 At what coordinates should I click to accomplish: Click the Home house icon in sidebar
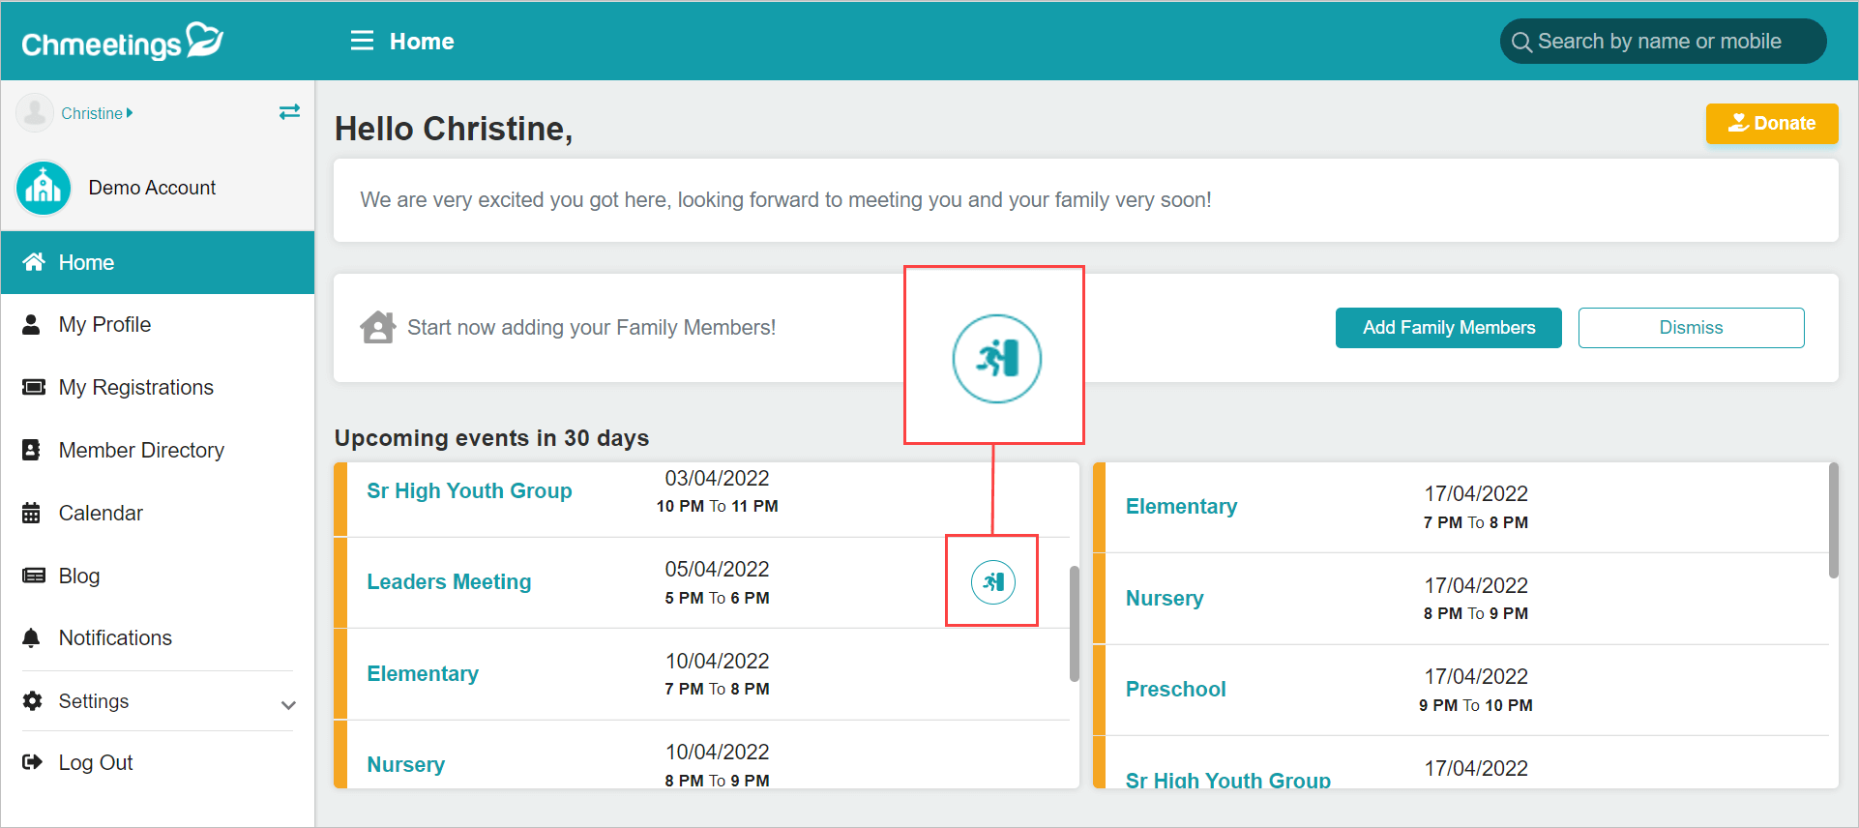click(x=34, y=262)
